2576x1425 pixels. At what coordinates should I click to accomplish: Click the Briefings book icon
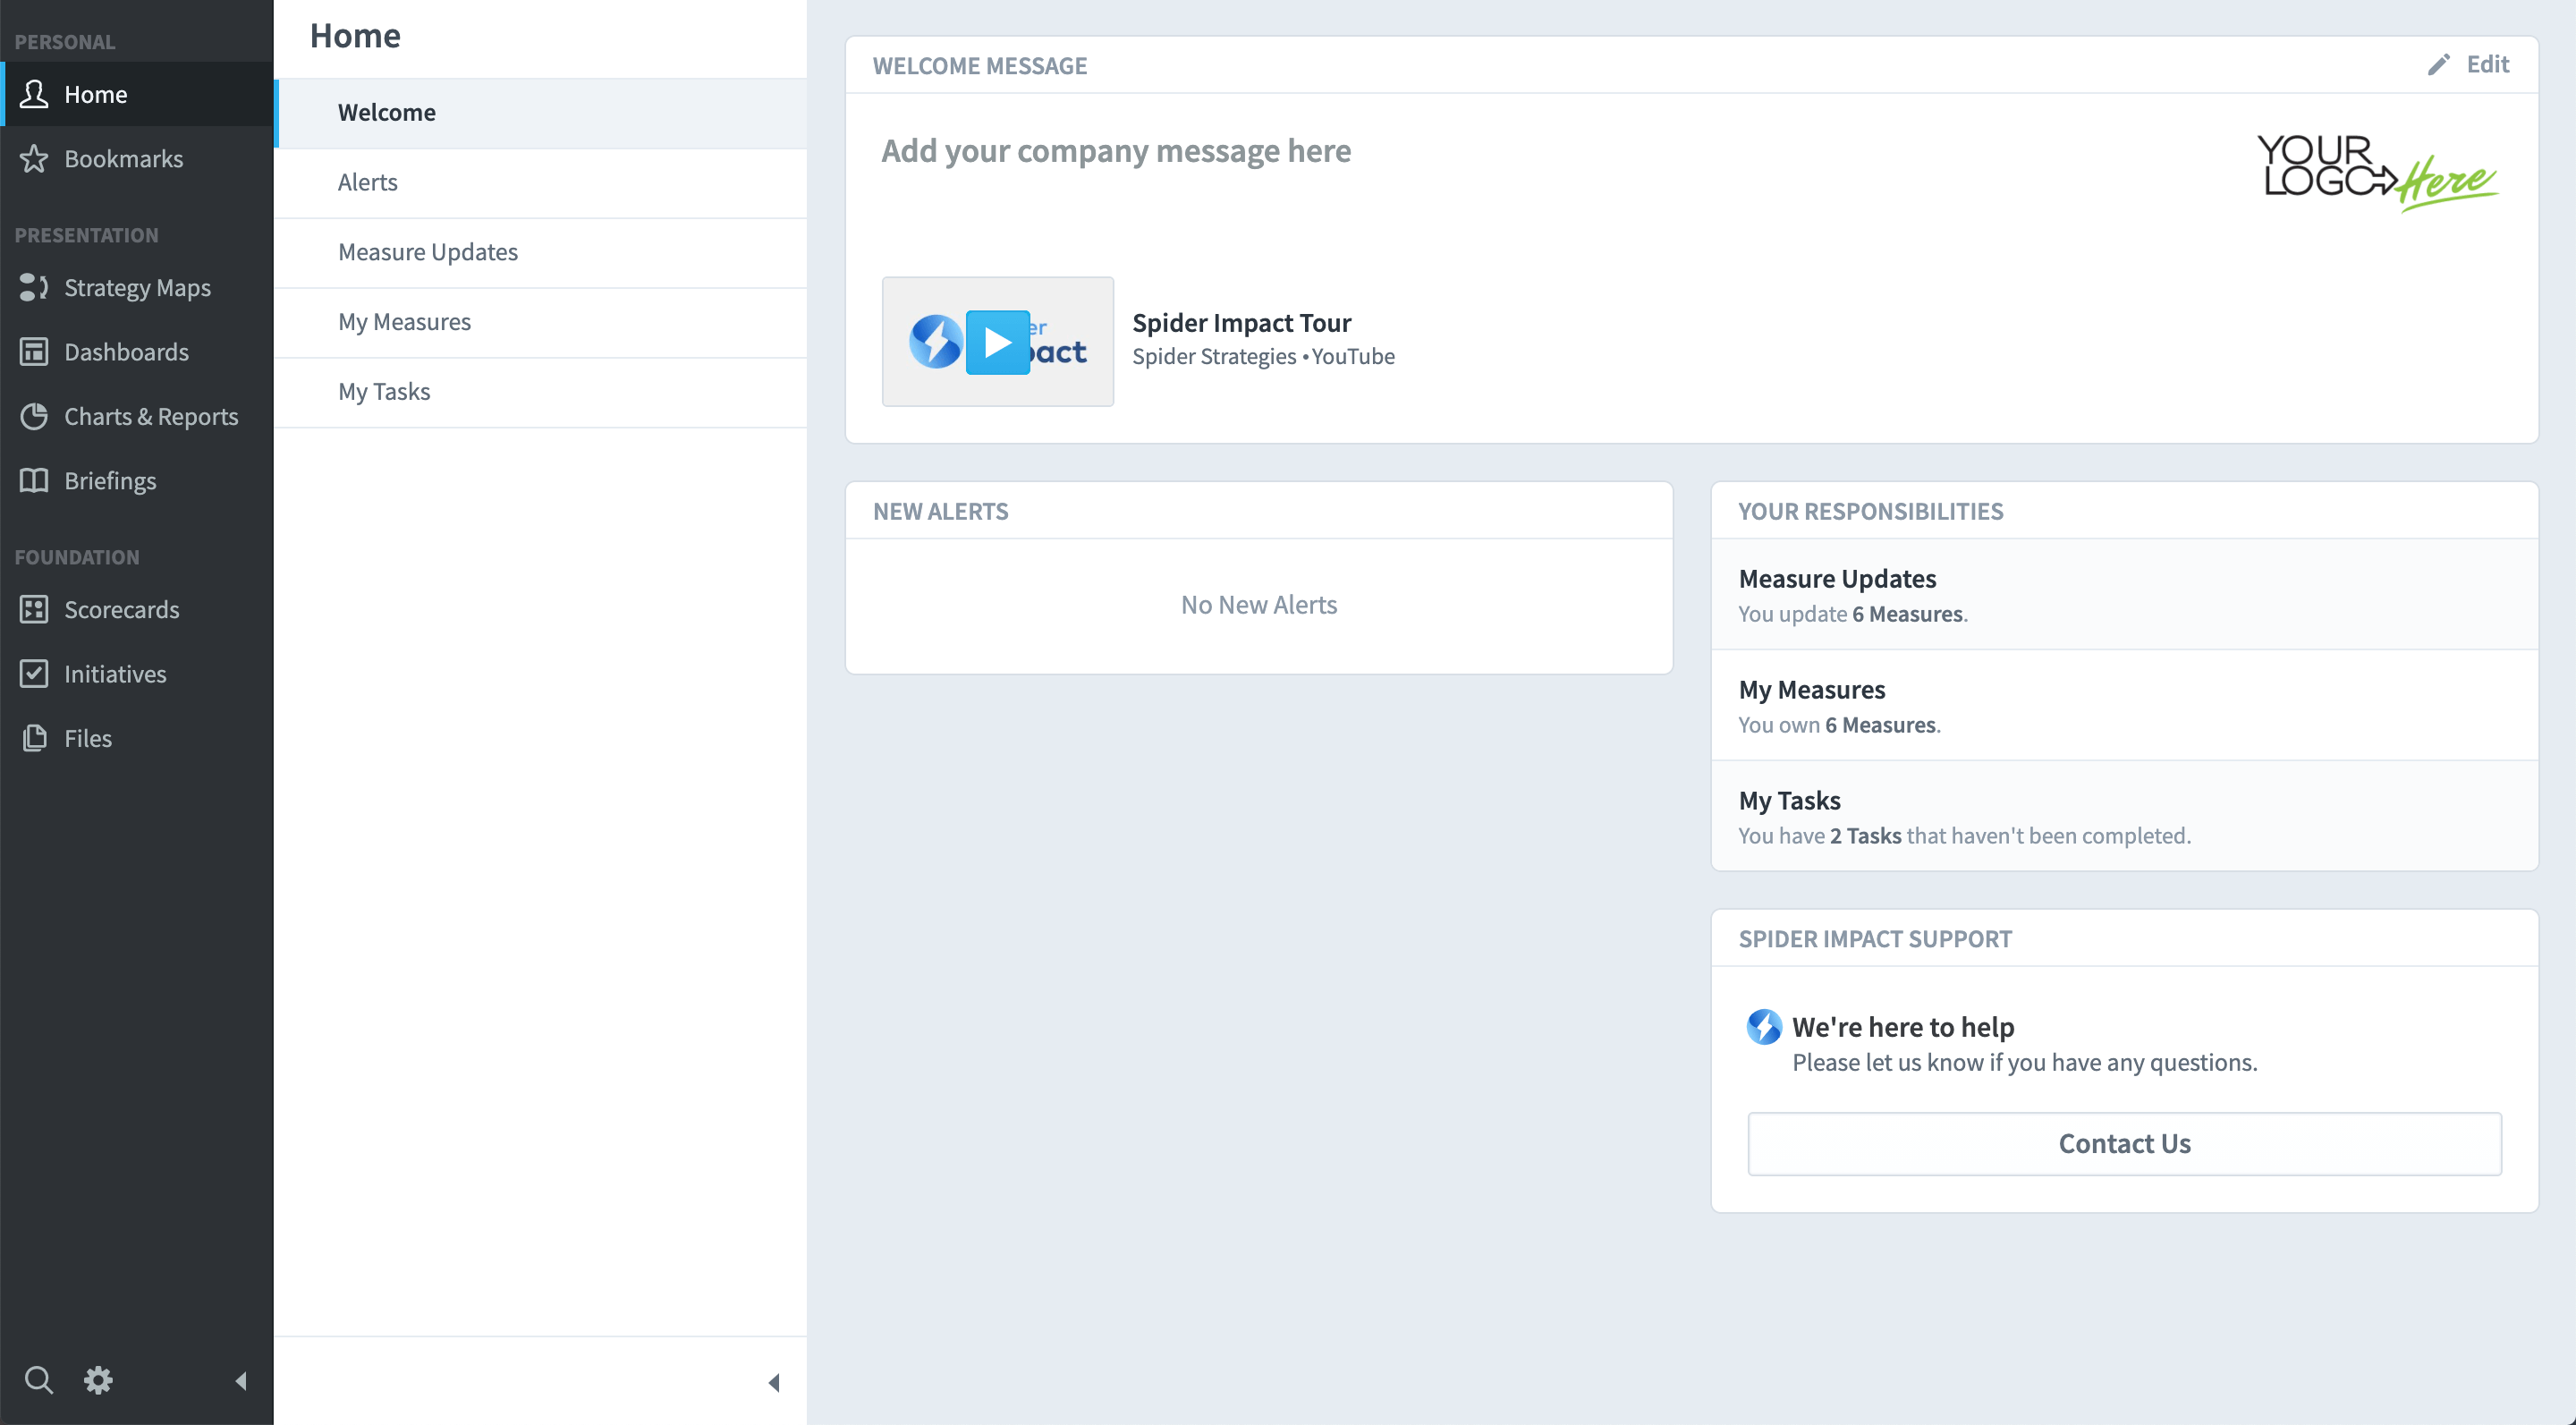tap(34, 480)
